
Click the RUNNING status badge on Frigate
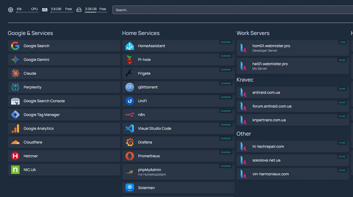click(226, 70)
